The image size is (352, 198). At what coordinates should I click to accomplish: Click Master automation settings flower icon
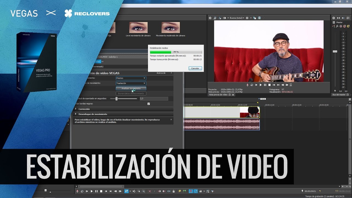[341, 26]
